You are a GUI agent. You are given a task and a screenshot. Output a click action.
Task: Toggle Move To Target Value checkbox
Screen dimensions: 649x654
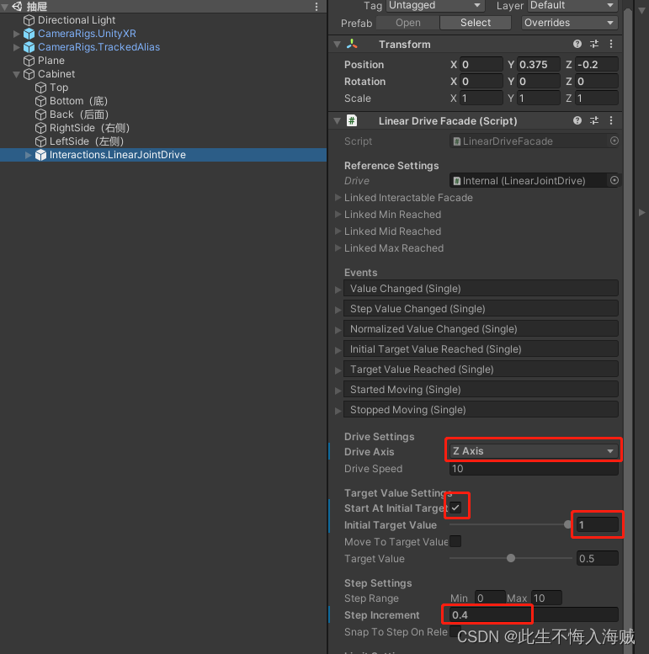[455, 542]
